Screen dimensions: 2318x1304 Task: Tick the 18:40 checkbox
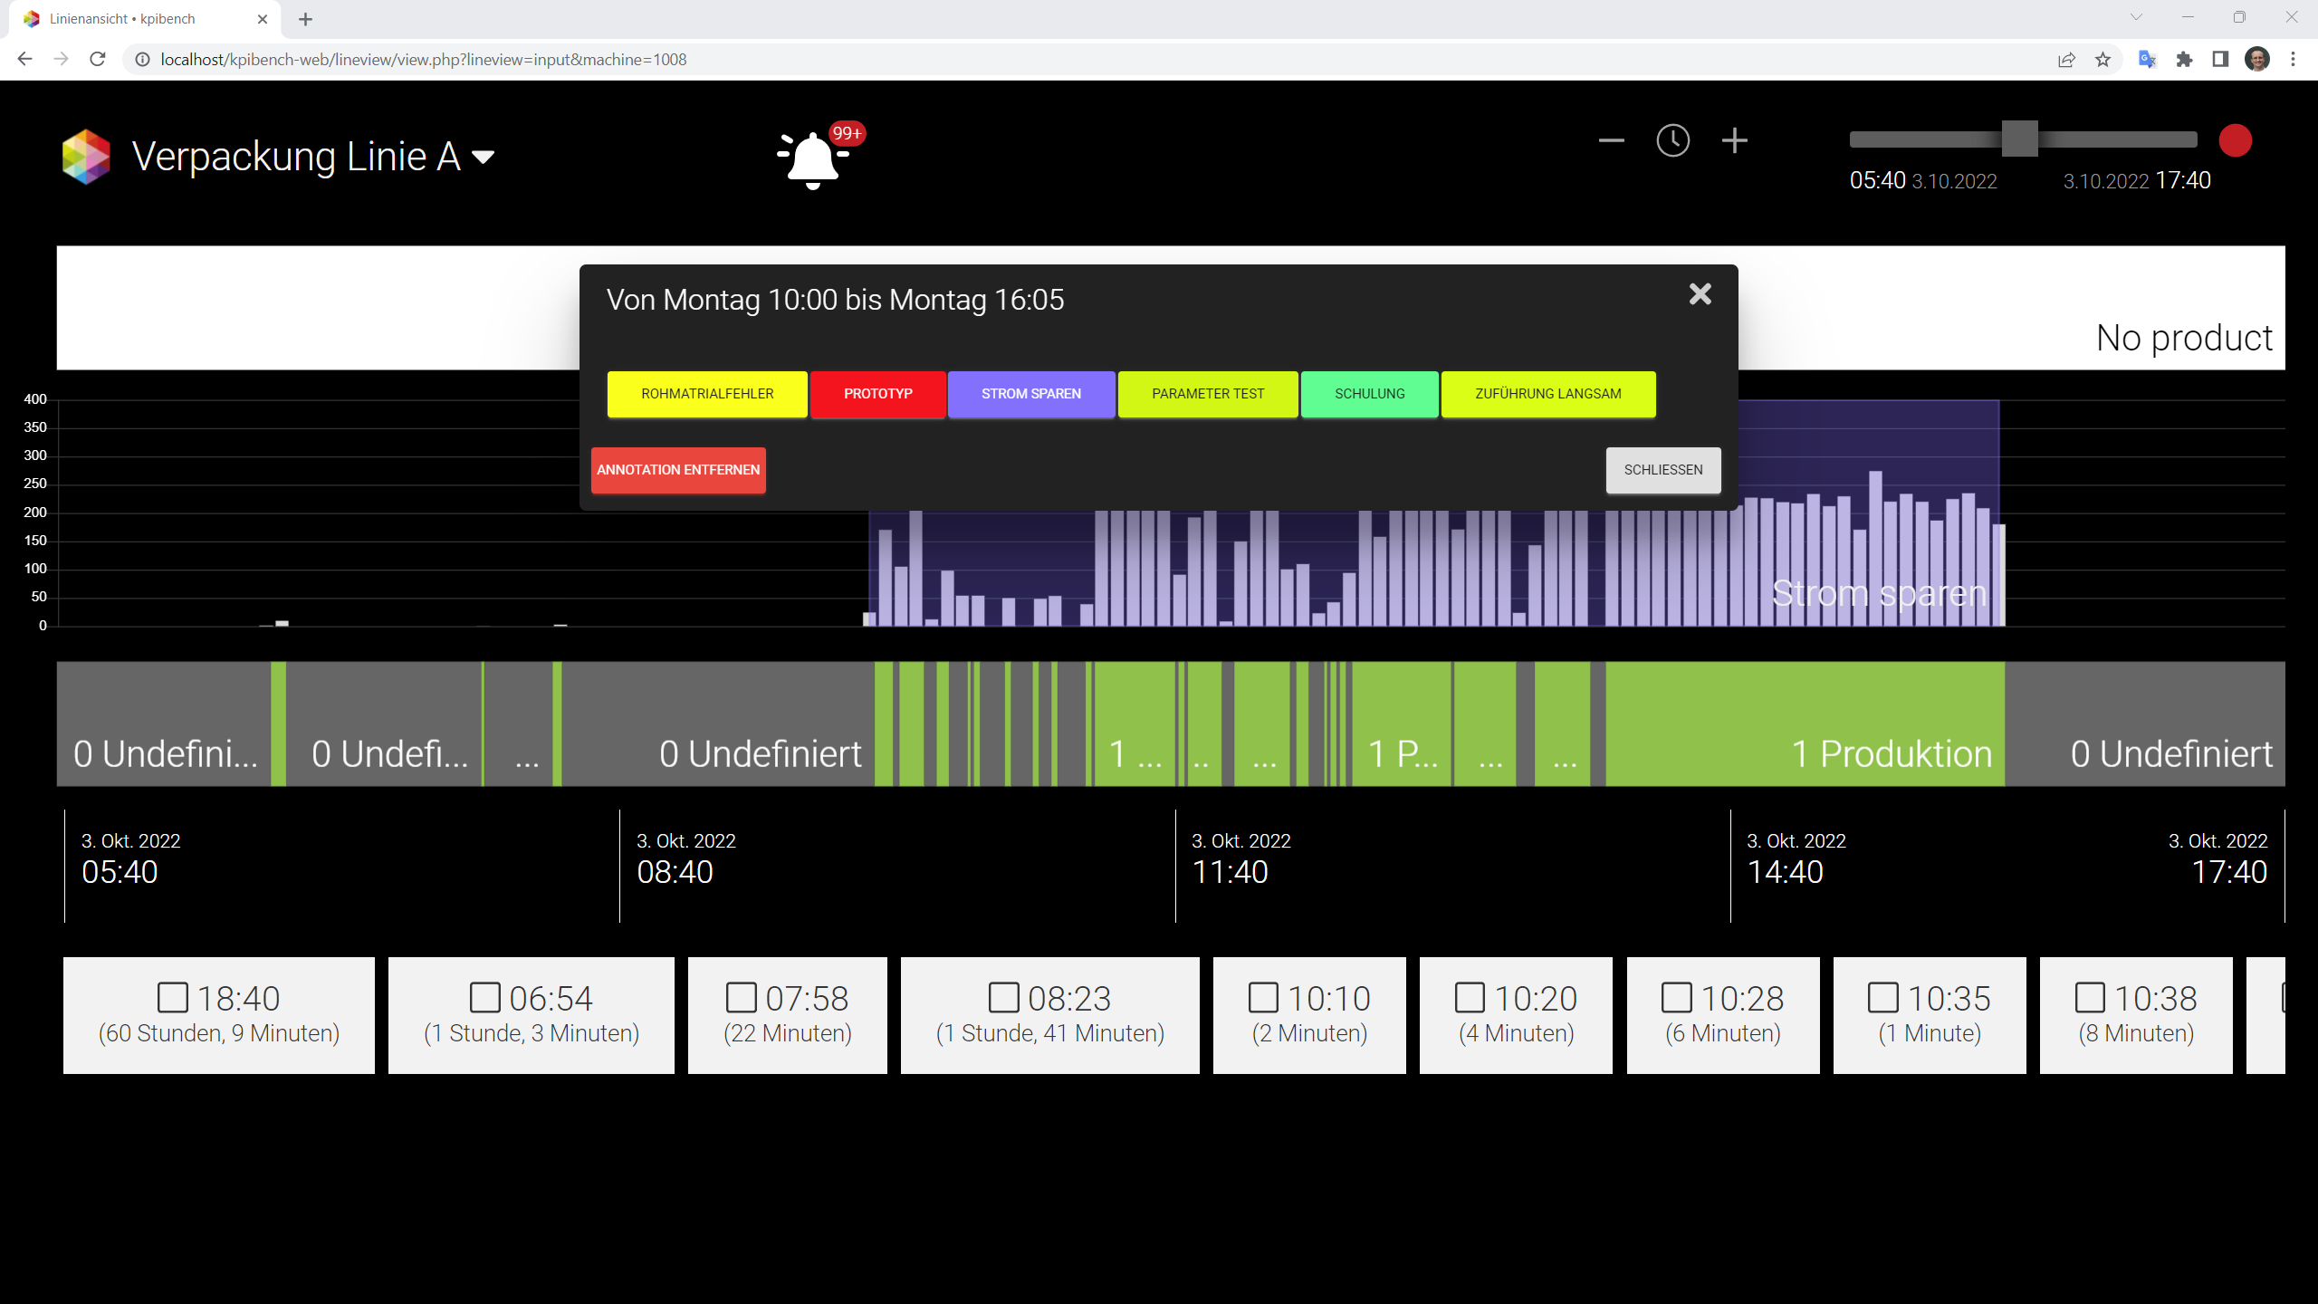coord(172,998)
